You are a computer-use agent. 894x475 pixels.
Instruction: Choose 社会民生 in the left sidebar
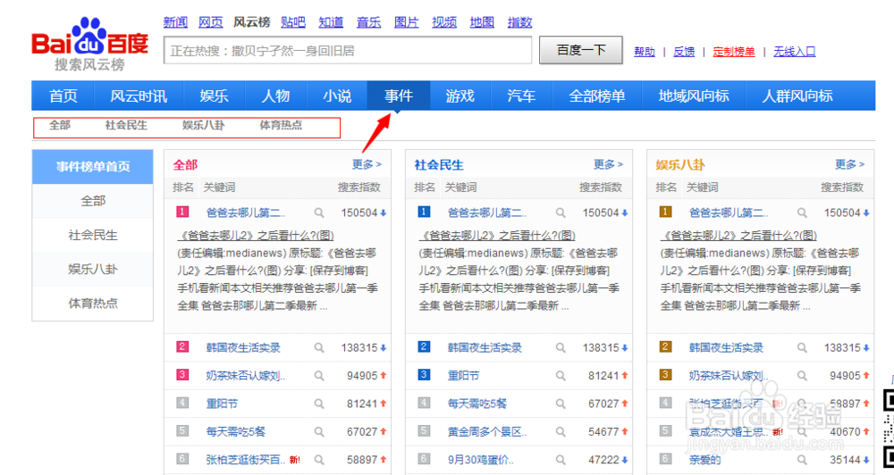coord(92,235)
